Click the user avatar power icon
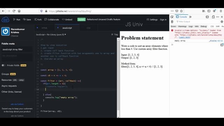 [6, 31]
